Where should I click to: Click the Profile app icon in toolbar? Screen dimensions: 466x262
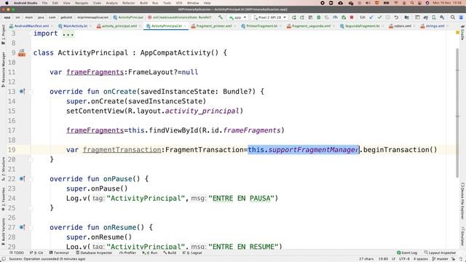335,17
